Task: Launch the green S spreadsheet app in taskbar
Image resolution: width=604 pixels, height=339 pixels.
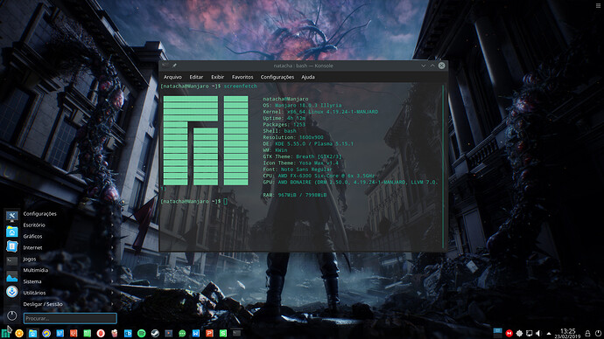Action: pyautogui.click(x=223, y=333)
